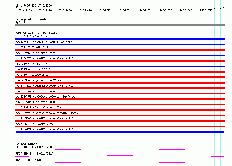Click ruler position 74364480
Viewport: 232px width, 166px height.
click(65, 10)
